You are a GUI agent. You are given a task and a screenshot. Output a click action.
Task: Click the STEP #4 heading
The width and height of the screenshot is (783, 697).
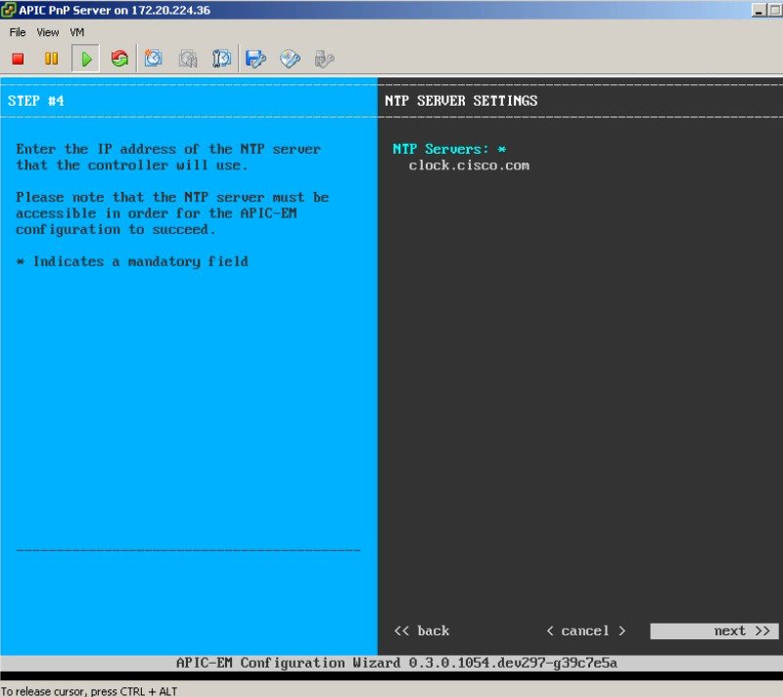[35, 101]
